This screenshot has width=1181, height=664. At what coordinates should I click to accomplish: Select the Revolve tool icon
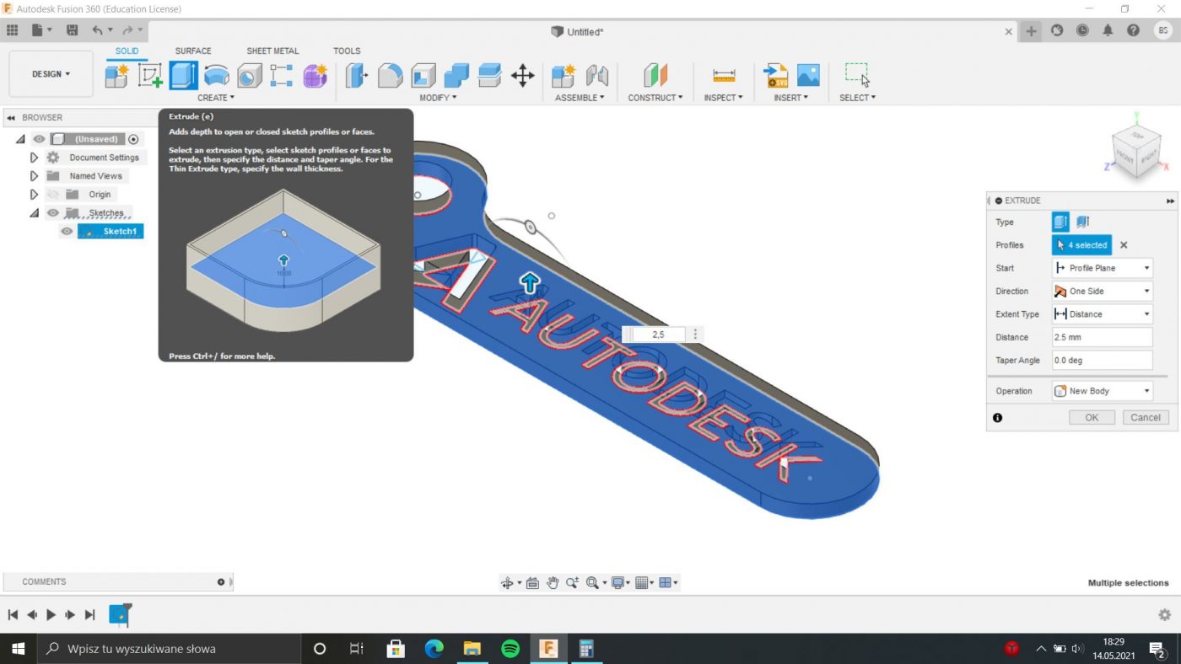tap(217, 76)
